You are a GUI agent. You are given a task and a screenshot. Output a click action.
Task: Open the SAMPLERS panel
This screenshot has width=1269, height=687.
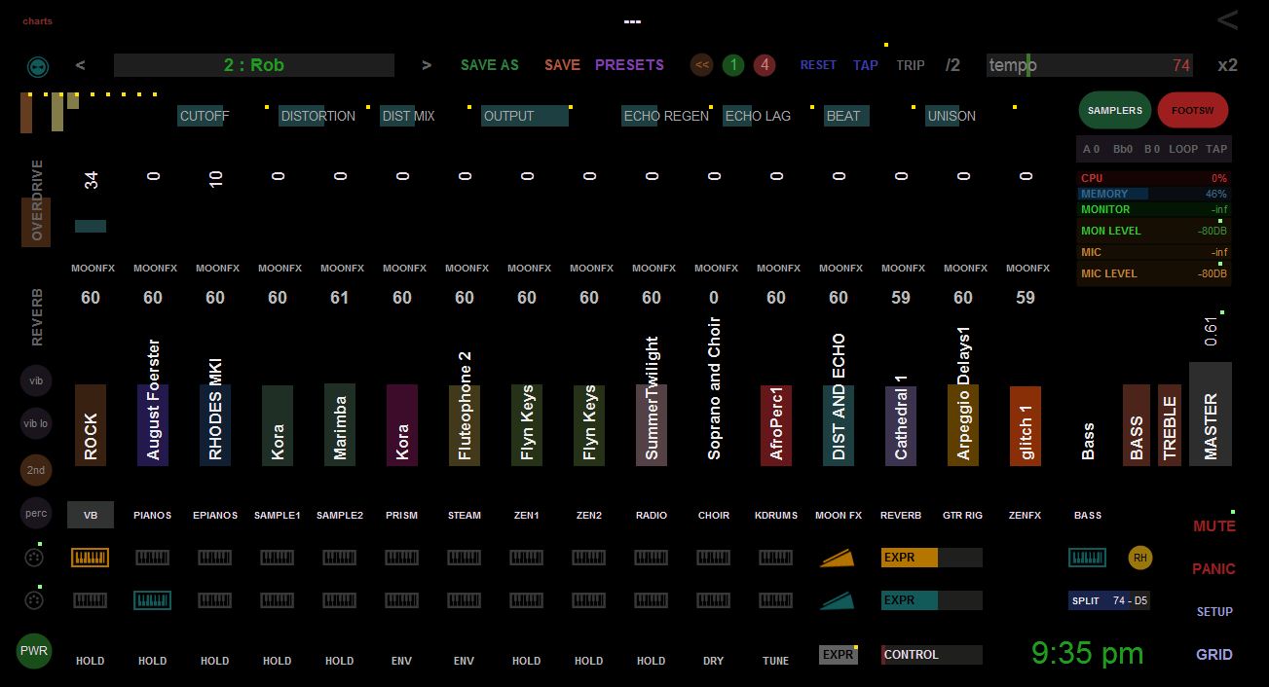1114,111
